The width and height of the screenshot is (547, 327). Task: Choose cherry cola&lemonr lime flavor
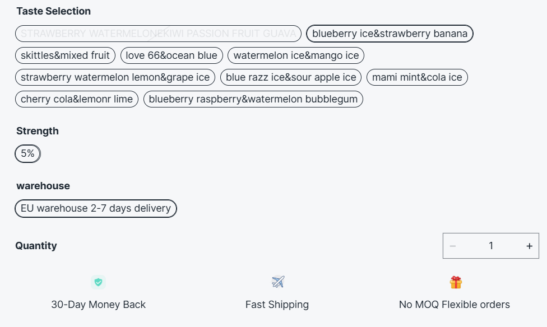(77, 99)
